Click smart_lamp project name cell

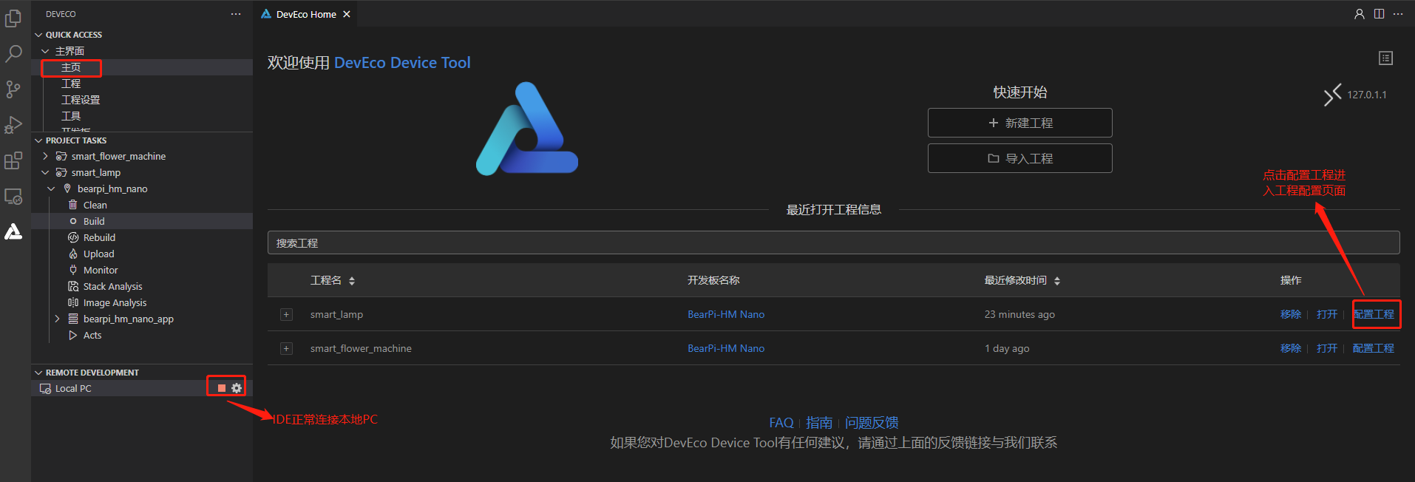point(336,314)
